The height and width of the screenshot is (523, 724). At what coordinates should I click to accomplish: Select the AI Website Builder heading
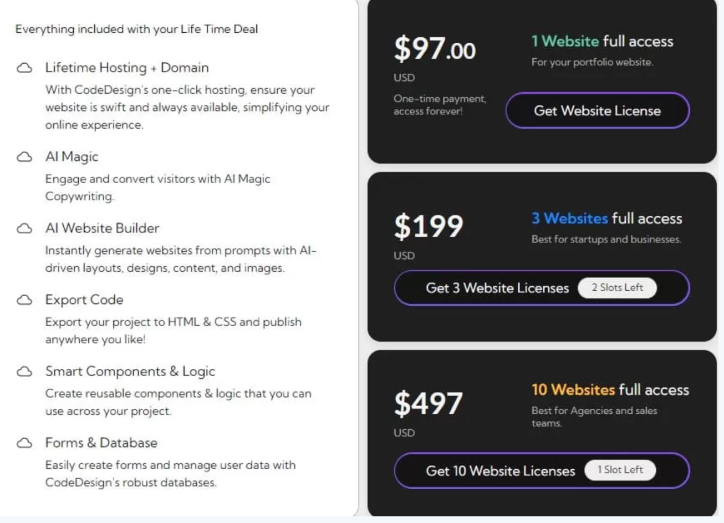102,228
